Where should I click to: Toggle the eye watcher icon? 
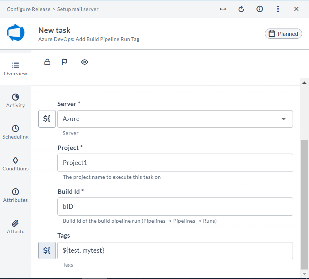(85, 62)
